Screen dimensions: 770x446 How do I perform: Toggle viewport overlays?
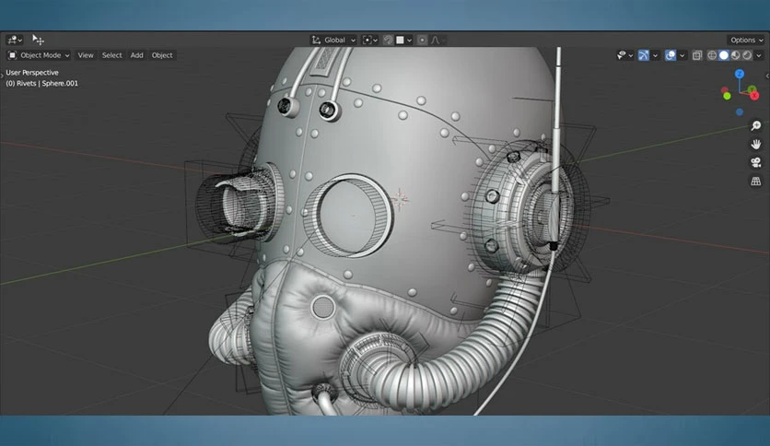(671, 55)
